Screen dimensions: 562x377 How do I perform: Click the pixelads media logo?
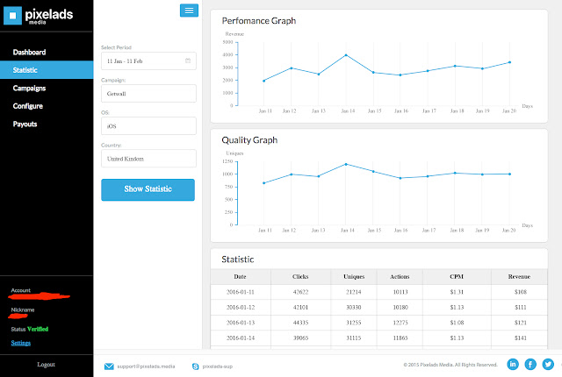pos(39,16)
